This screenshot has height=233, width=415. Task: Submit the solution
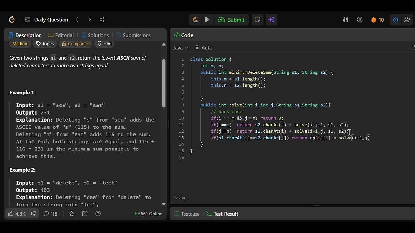231,20
